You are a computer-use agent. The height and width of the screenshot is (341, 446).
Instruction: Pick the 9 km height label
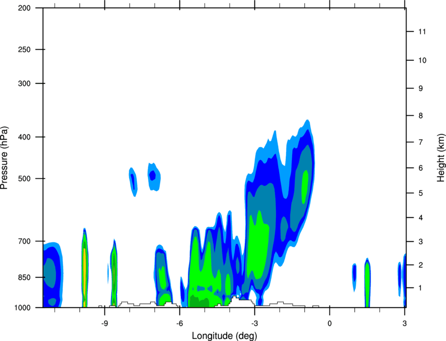pyautogui.click(x=420, y=89)
